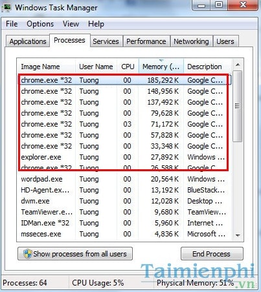Close the Windows Task Manager window
Image resolution: width=261 pixels, height=292 pixels.
[243, 5]
